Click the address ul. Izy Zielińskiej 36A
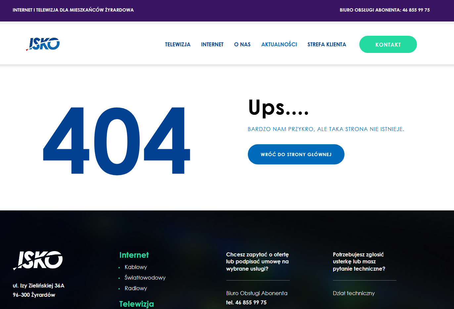The width and height of the screenshot is (454, 309). click(38, 286)
